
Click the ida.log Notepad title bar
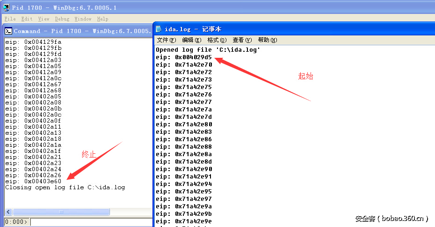pyautogui.click(x=281, y=29)
